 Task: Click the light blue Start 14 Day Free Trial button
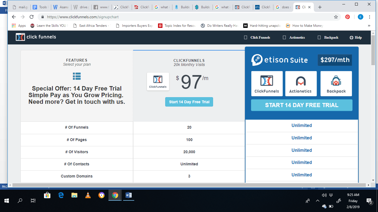(x=189, y=102)
